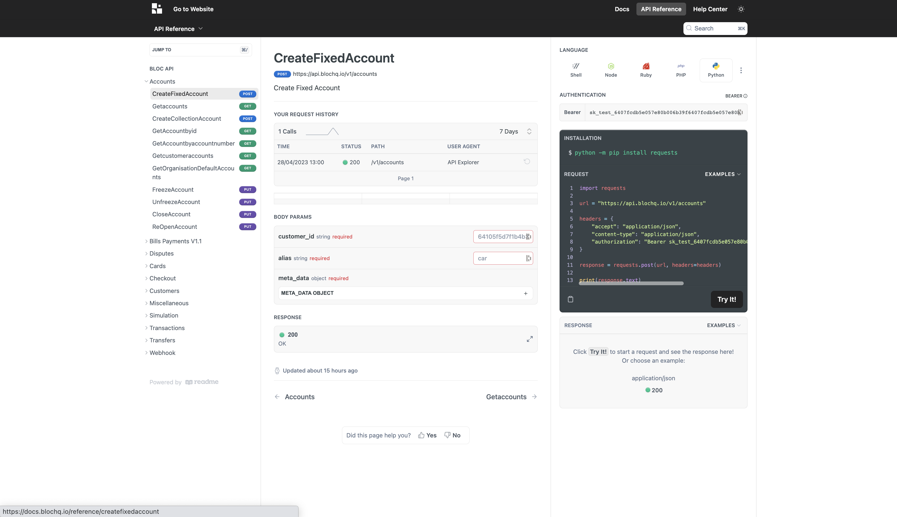Click the thumbs-up Yes feedback button

427,435
